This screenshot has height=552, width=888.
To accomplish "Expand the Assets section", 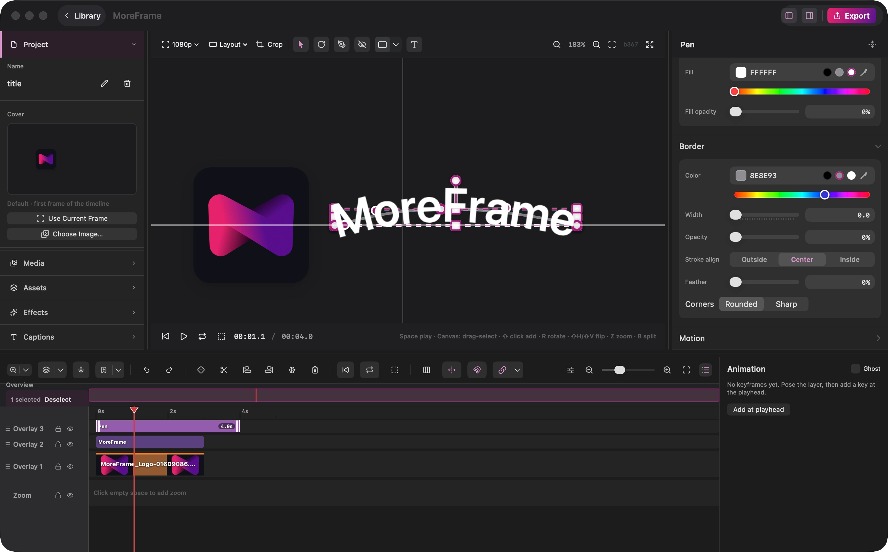I will (72, 288).
